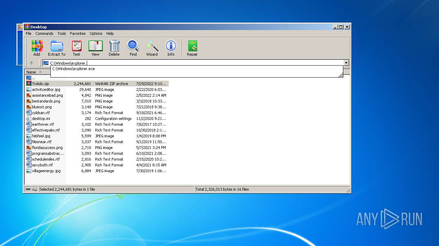The image size is (439, 246).
Task: Click the computer icon beside address path
Action: click(46, 63)
